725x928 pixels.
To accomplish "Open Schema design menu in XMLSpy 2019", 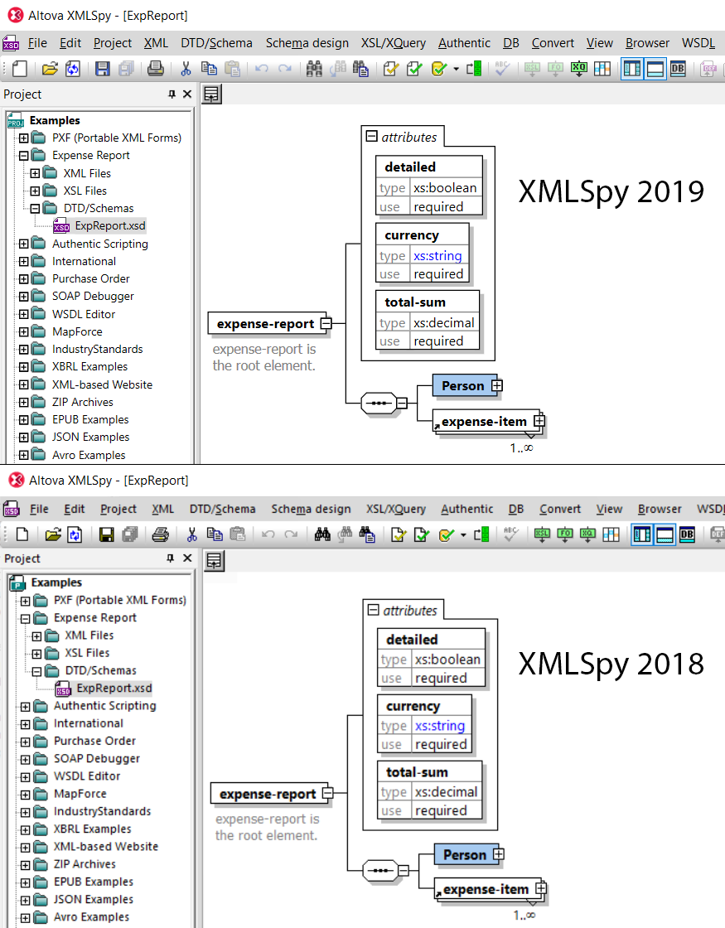I will click(x=307, y=43).
